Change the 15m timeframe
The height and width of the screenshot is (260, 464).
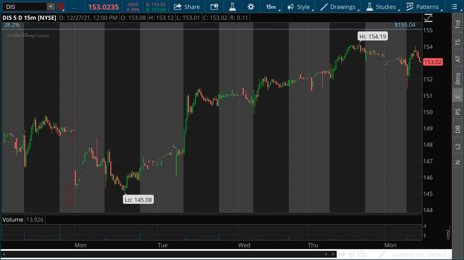tap(273, 7)
